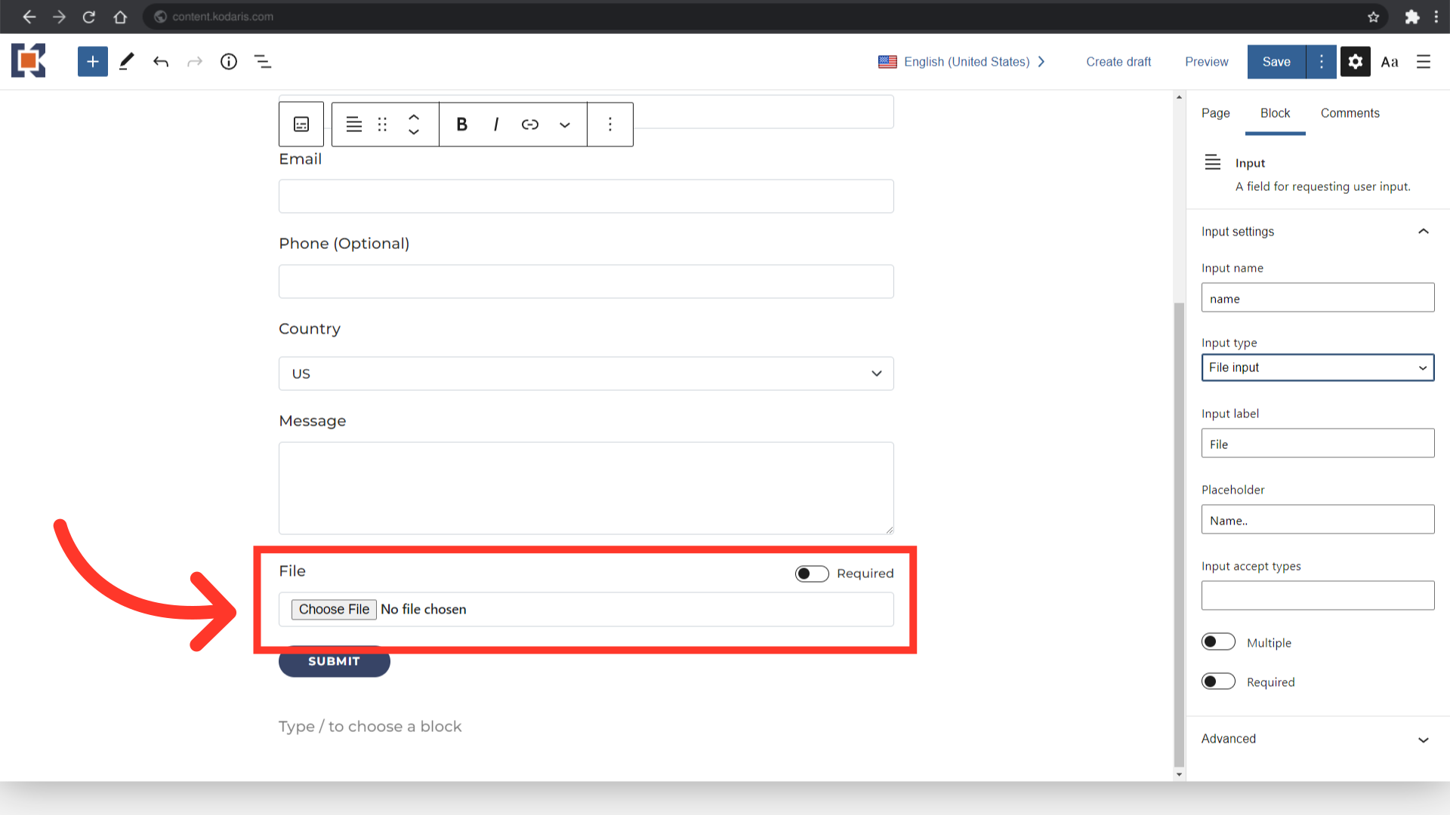Screen dimensions: 1450x815
Task: Open the Input type dropdown
Action: click(1317, 368)
